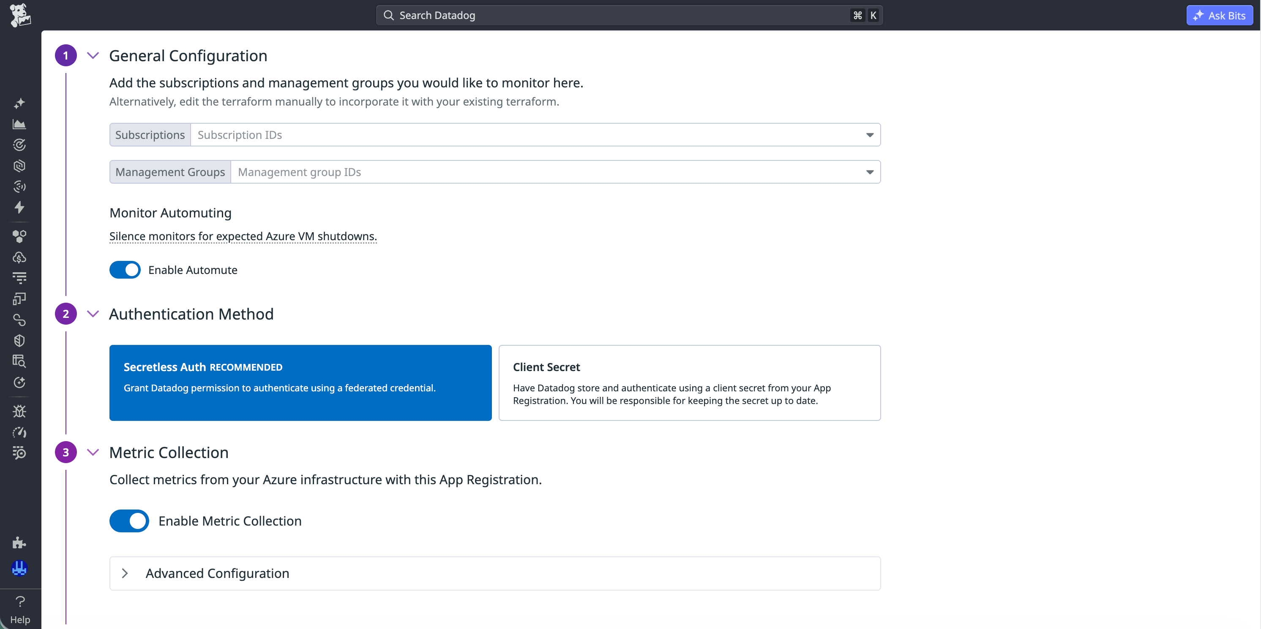Click the Ask Bits button

coord(1220,15)
